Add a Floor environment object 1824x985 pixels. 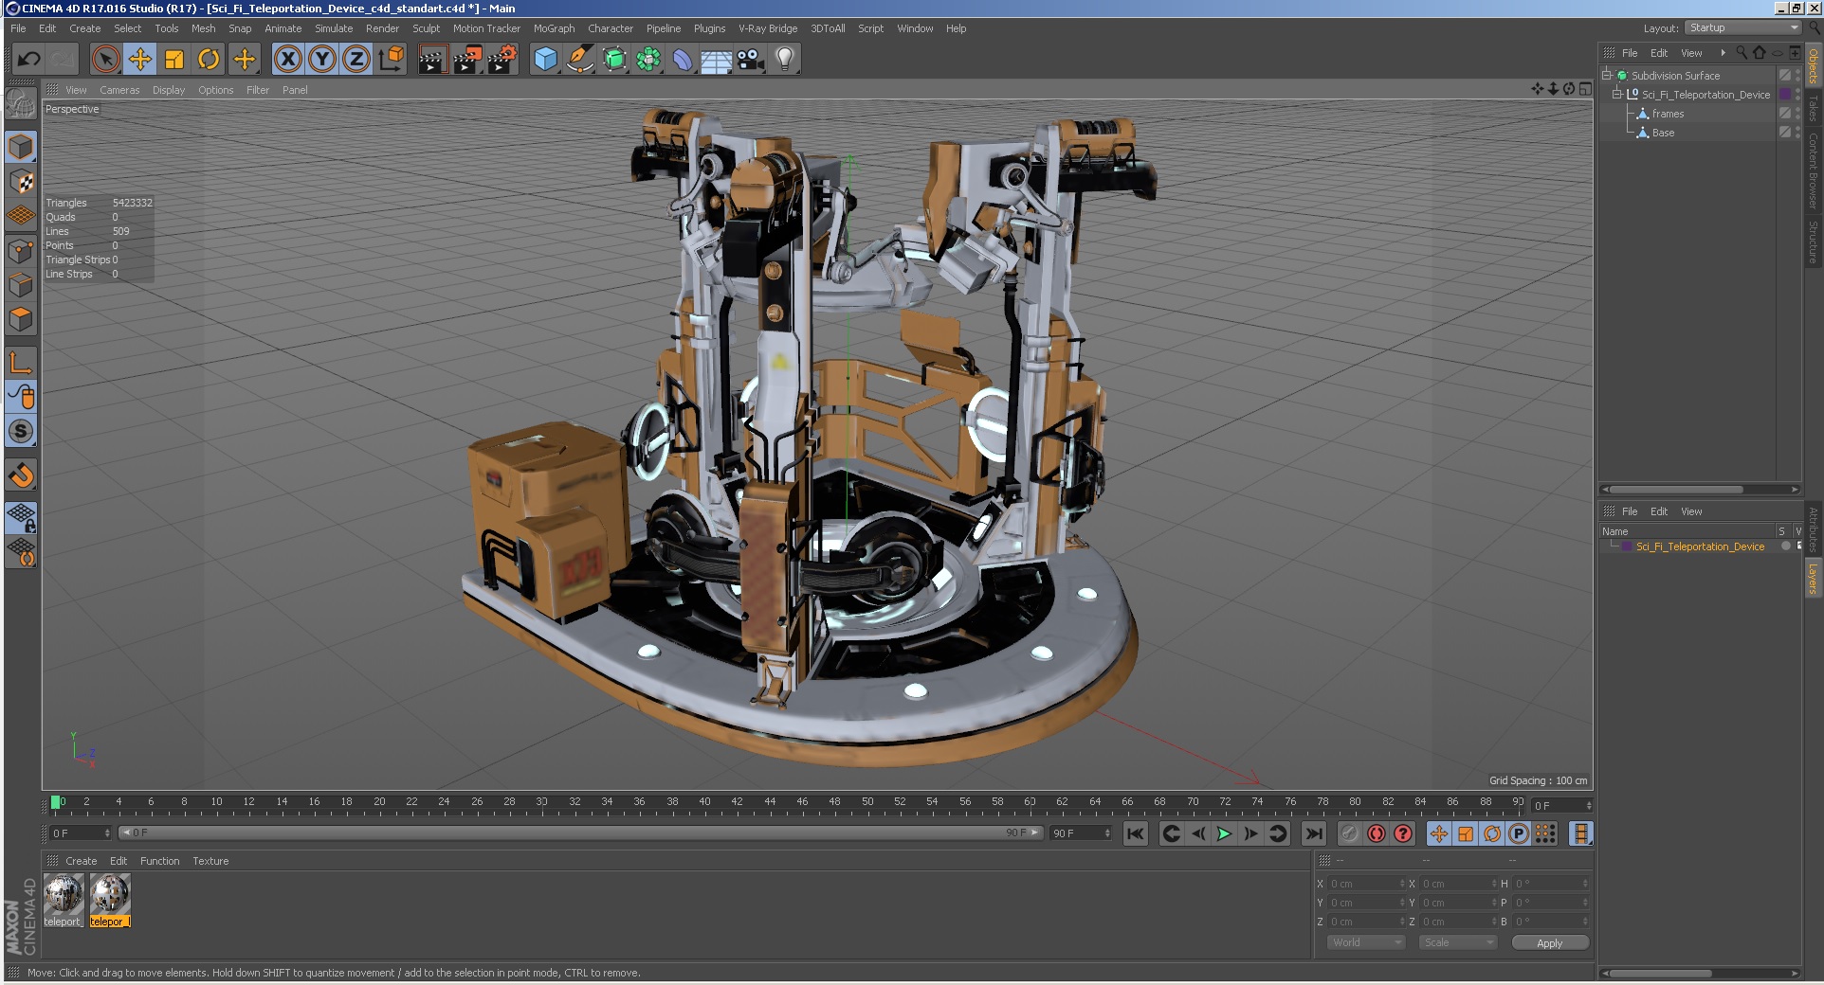click(717, 60)
